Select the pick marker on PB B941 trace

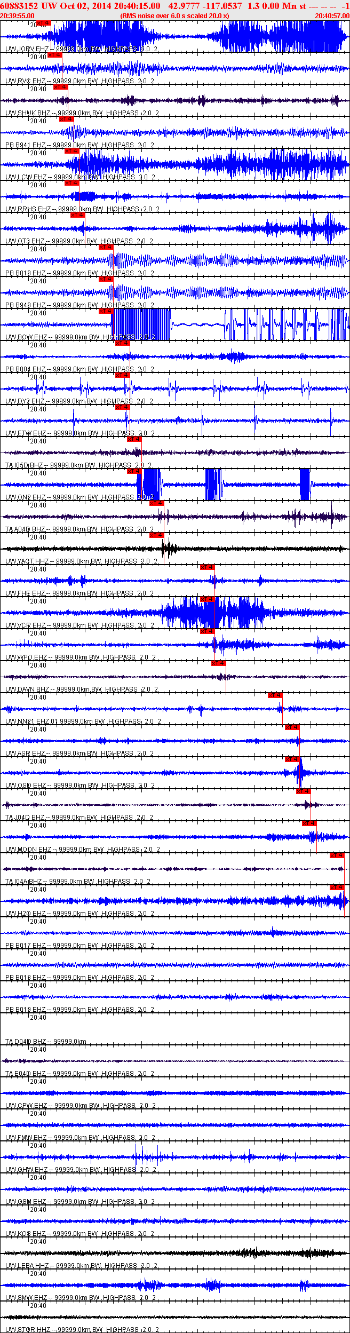(66, 119)
